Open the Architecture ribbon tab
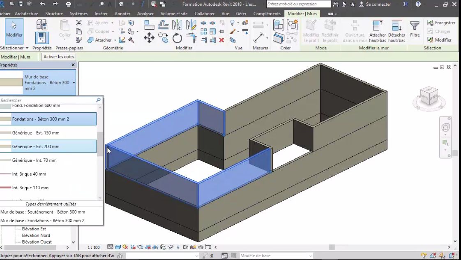Viewport: 461px width, 260px height. (x=26, y=14)
